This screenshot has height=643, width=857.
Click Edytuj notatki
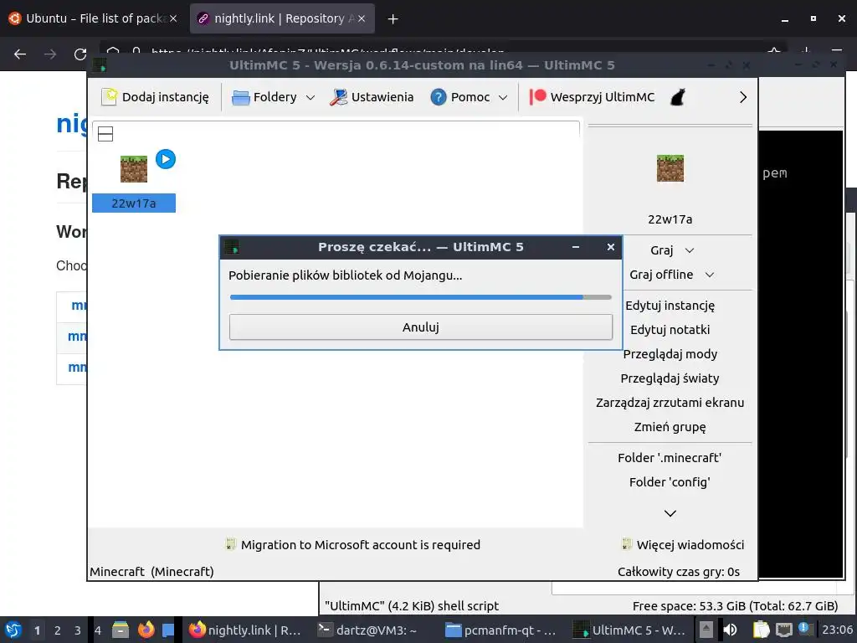670,330
